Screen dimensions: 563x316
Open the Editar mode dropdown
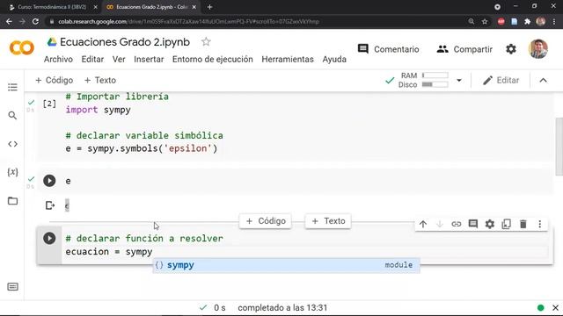pos(501,80)
